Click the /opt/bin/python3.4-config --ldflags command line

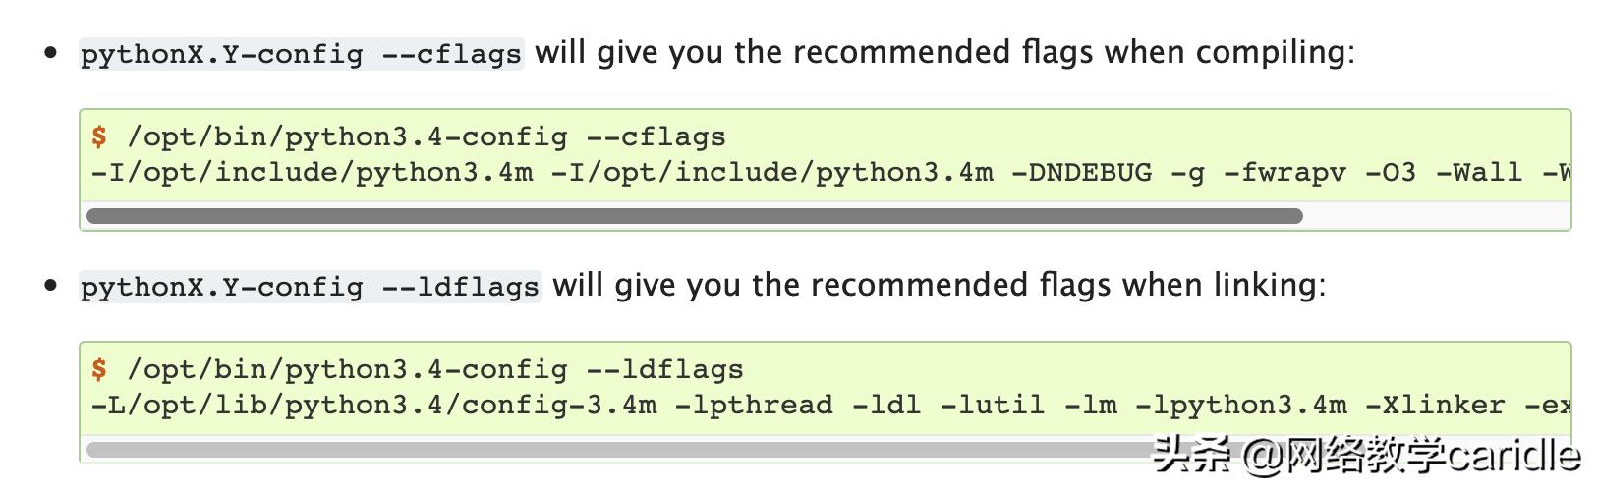(x=435, y=369)
